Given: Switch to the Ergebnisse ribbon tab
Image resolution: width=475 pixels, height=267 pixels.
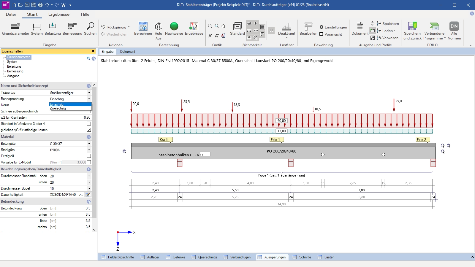Looking at the screenshot, I should (59, 14).
